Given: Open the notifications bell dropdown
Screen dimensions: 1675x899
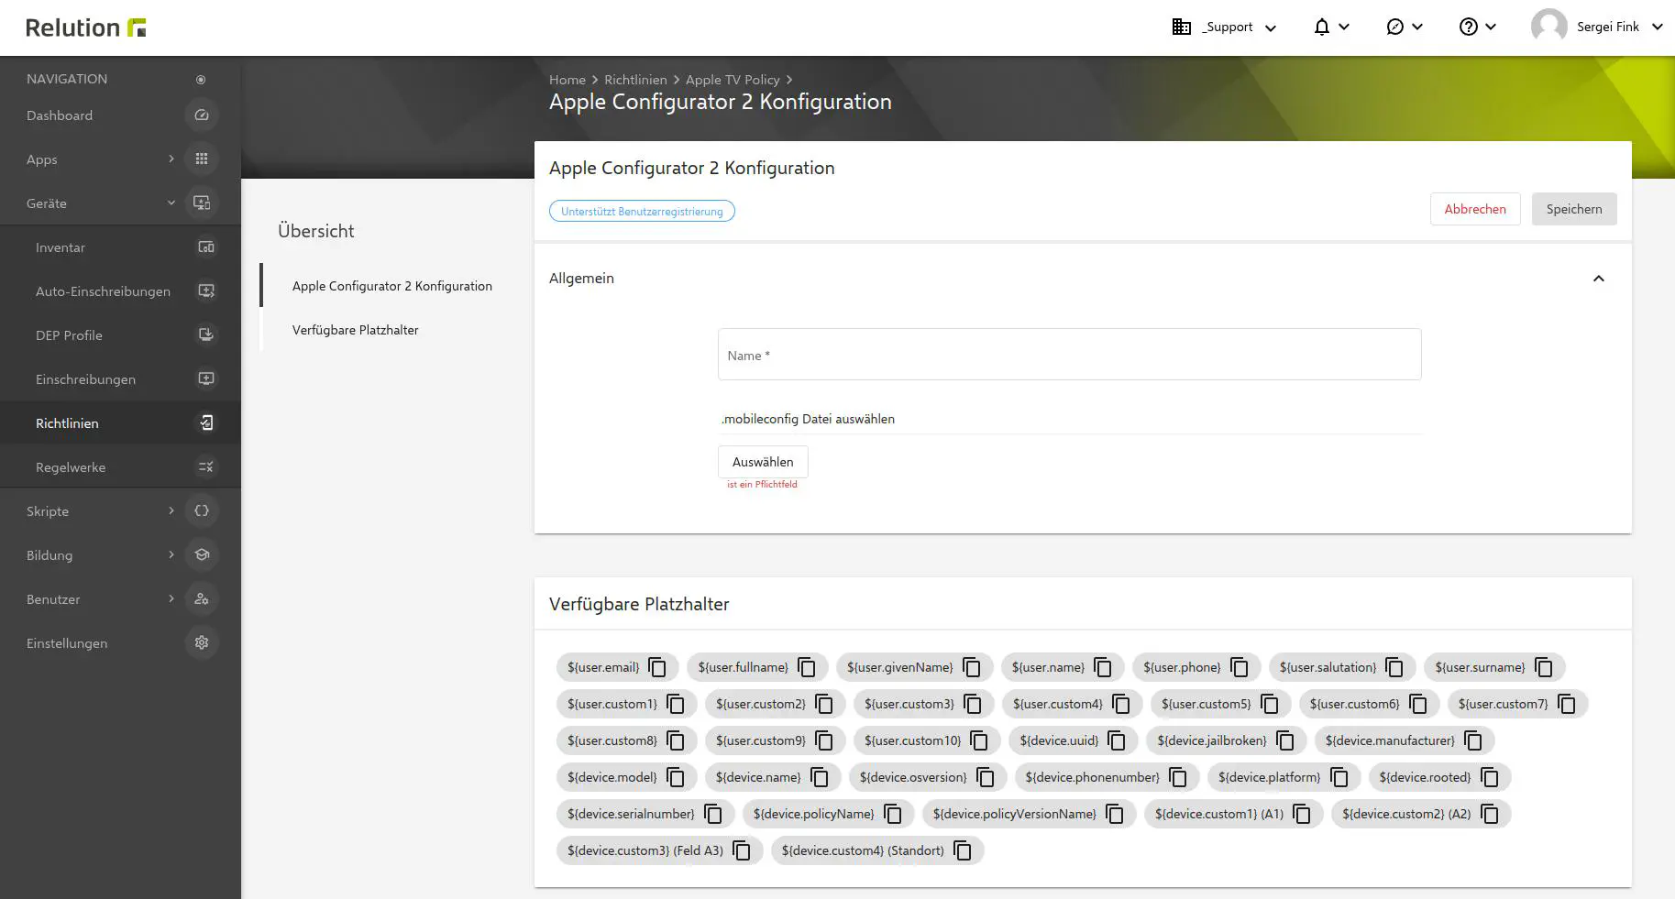Looking at the screenshot, I should coord(1331,27).
